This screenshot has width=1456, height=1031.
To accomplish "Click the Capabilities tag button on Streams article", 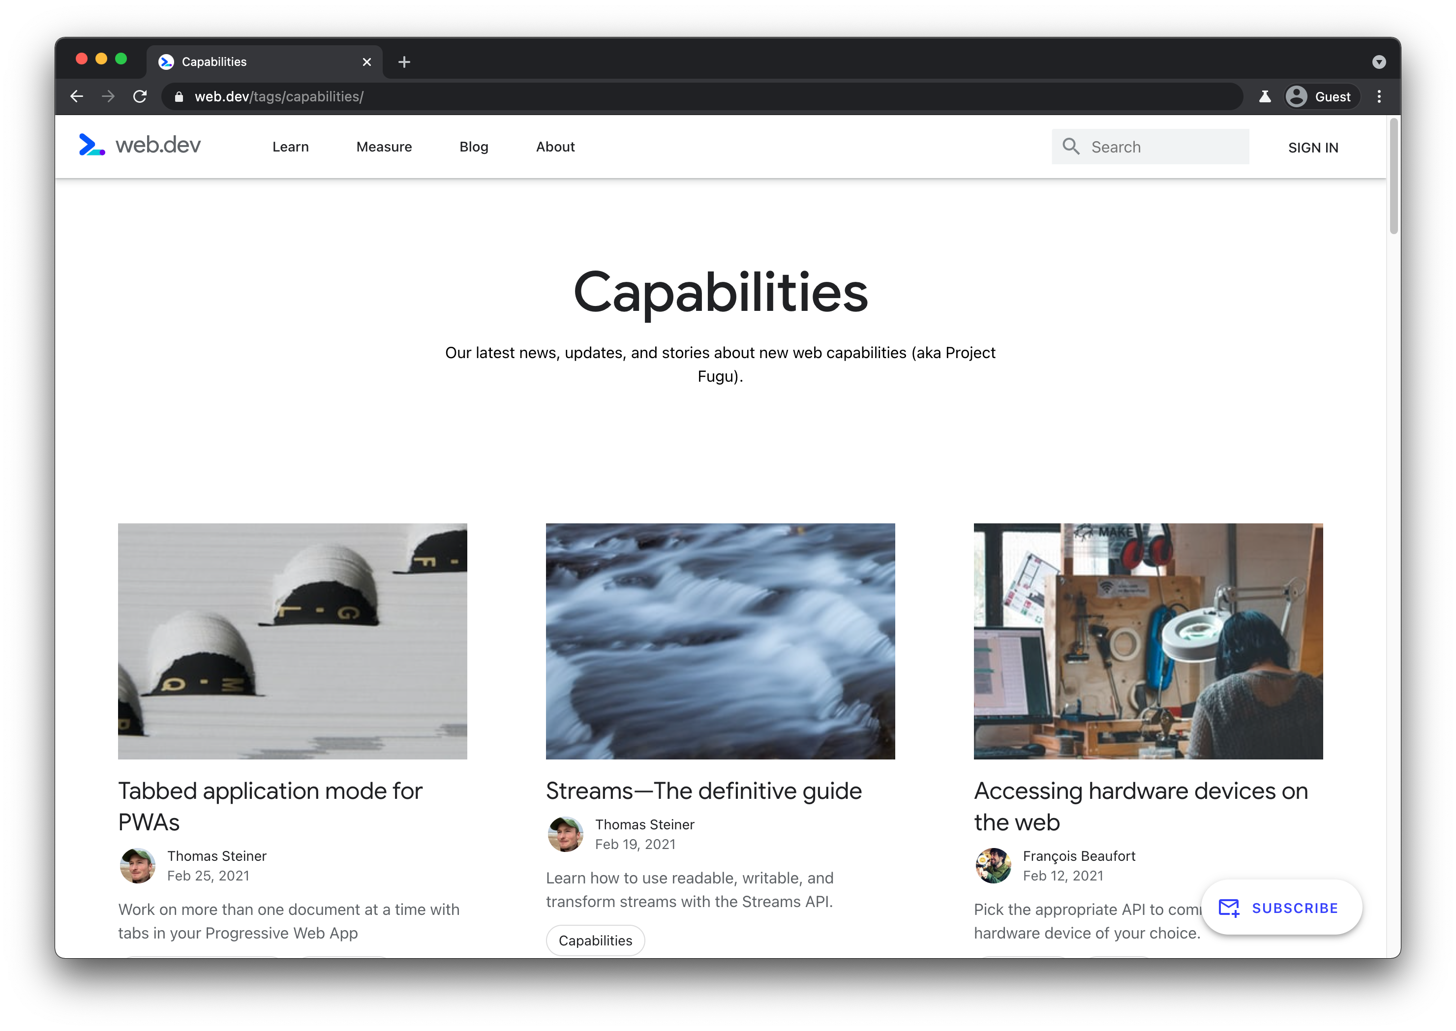I will (595, 940).
